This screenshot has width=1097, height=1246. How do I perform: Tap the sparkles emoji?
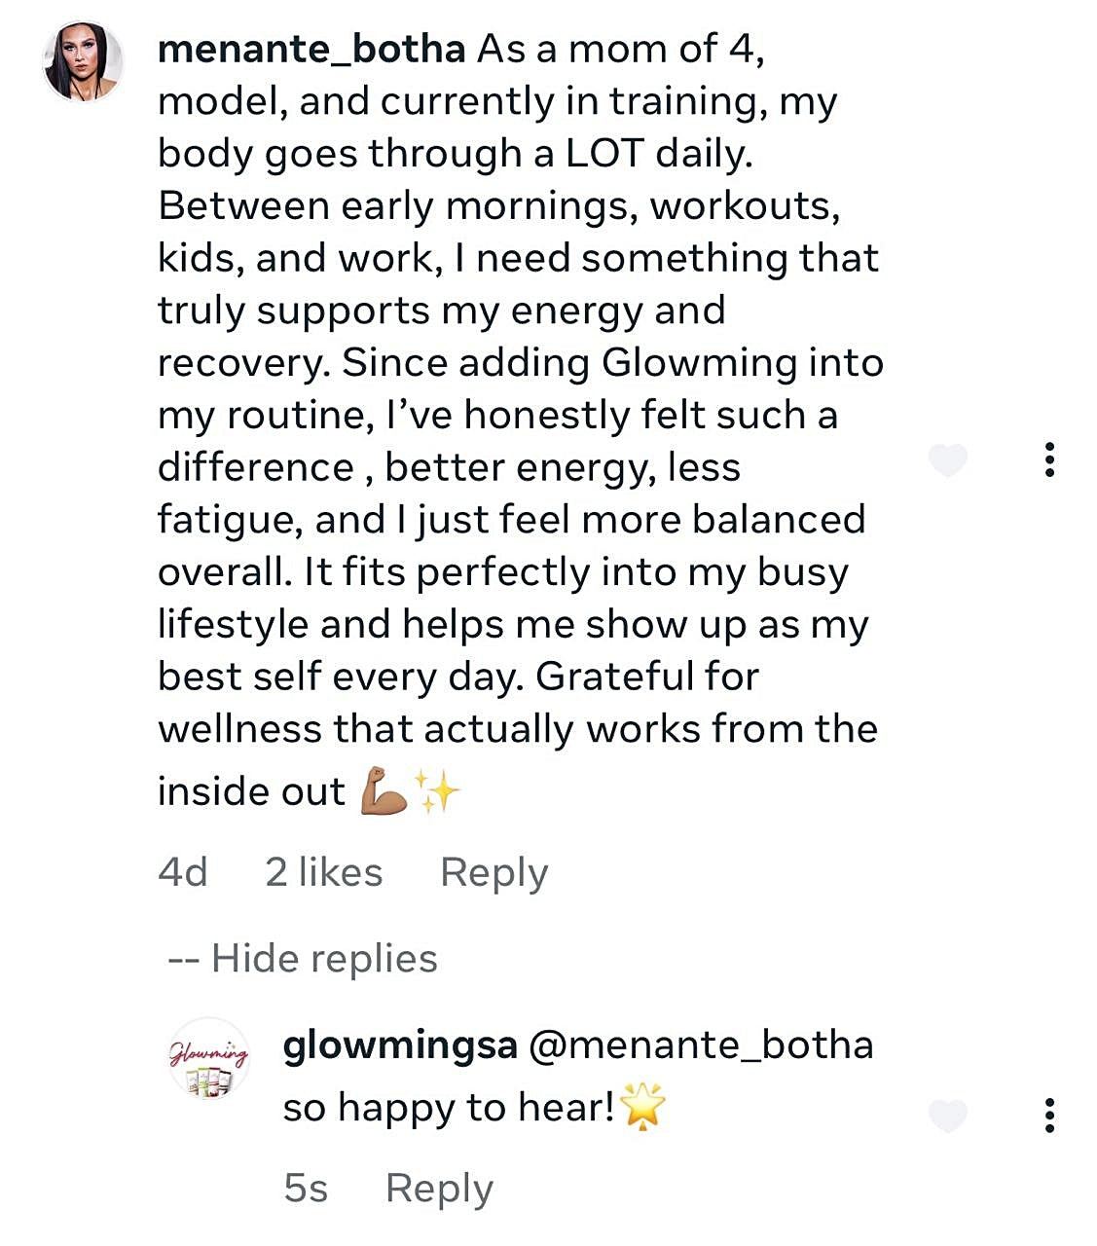(x=437, y=790)
